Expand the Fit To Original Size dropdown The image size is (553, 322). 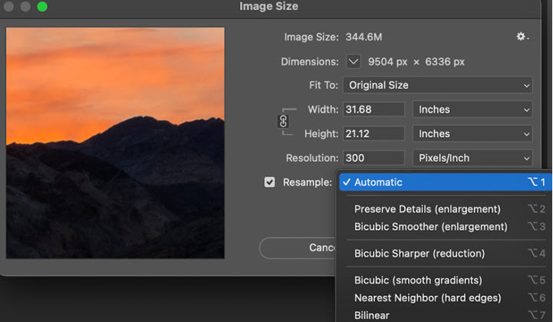pyautogui.click(x=437, y=85)
